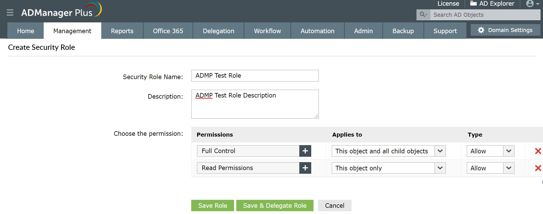Screen dimensions: 543x214
Task: Click the search magnifier icon
Action: [423, 14]
